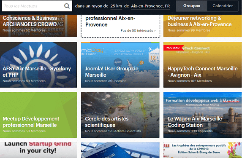Open HappyTech Connect Marseille group card

coord(202,65)
